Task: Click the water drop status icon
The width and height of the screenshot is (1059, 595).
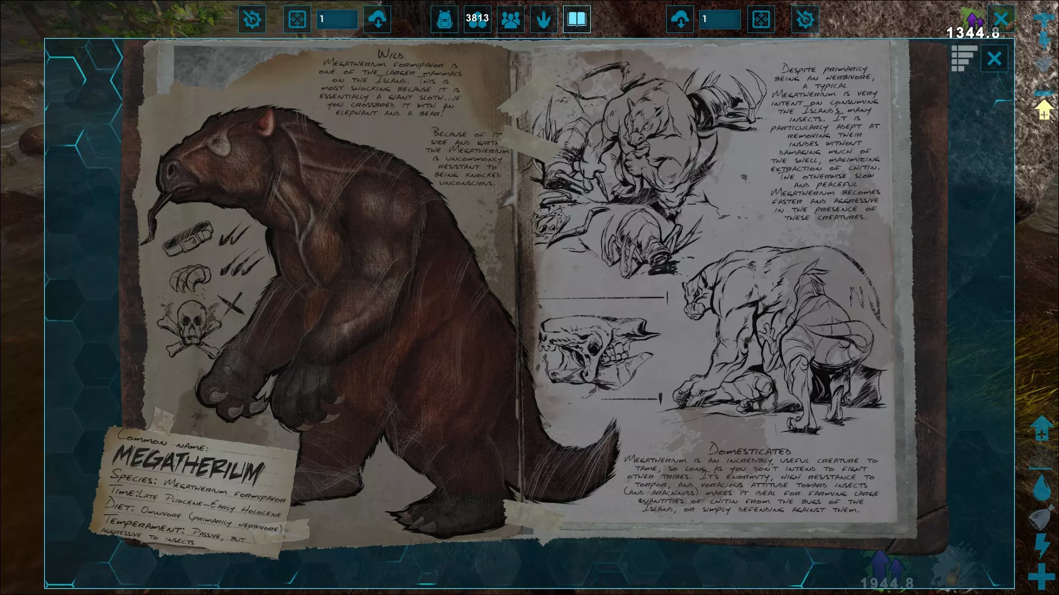Action: 1041,488
